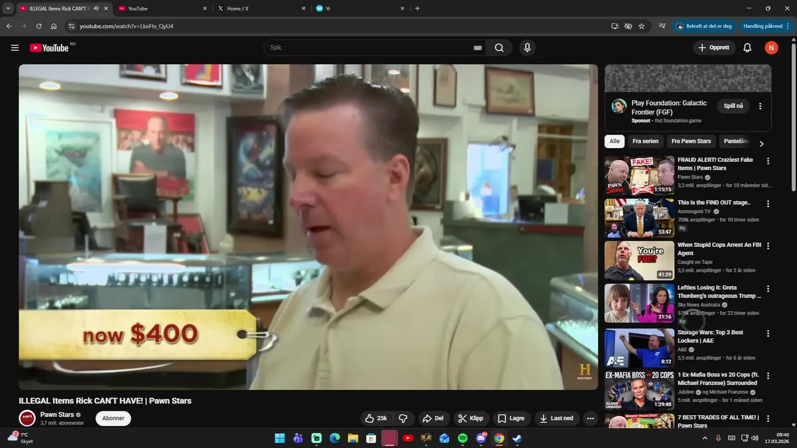Open the on-screen keyboard in the search box
This screenshot has width=797, height=448.
point(478,48)
